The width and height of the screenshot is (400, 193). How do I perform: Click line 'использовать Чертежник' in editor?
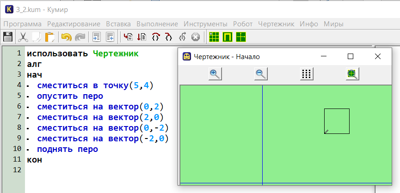tap(83, 54)
